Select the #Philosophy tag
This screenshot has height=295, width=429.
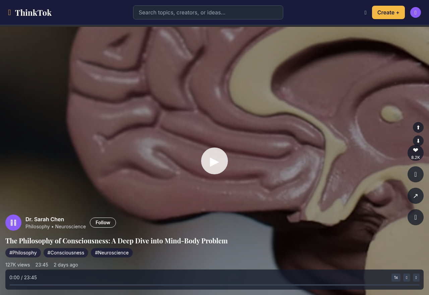tap(23, 253)
